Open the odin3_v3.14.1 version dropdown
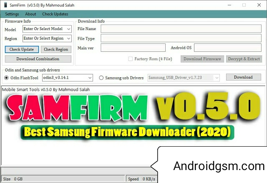This screenshot has height=183, width=267. click(x=68, y=78)
